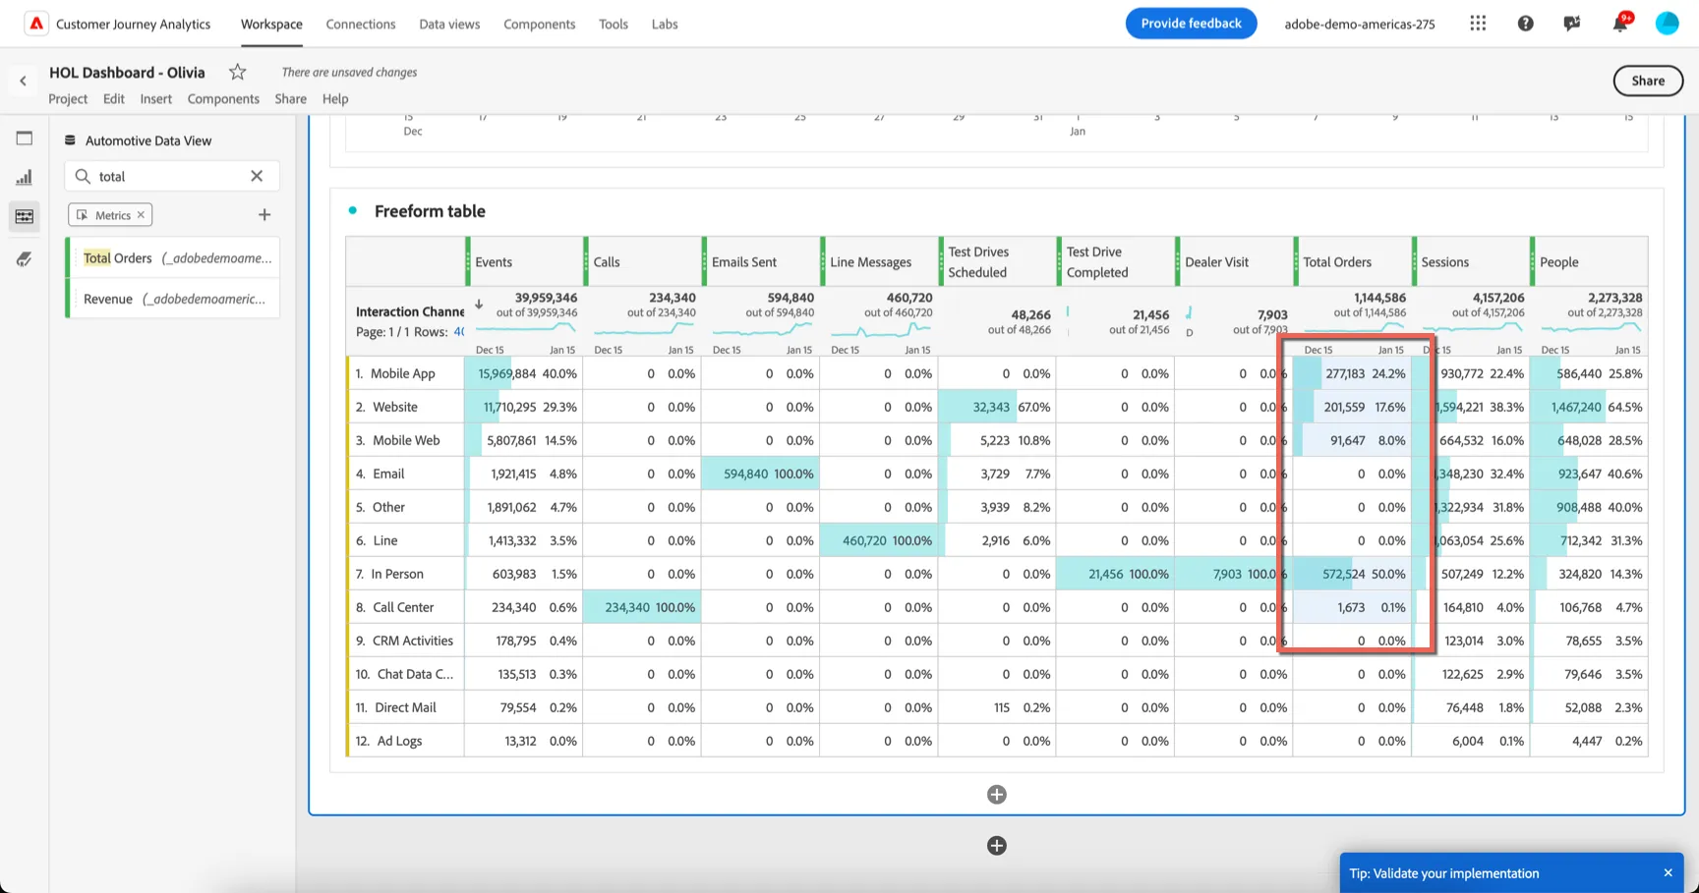
Task: Focus the component search field
Action: (172, 176)
